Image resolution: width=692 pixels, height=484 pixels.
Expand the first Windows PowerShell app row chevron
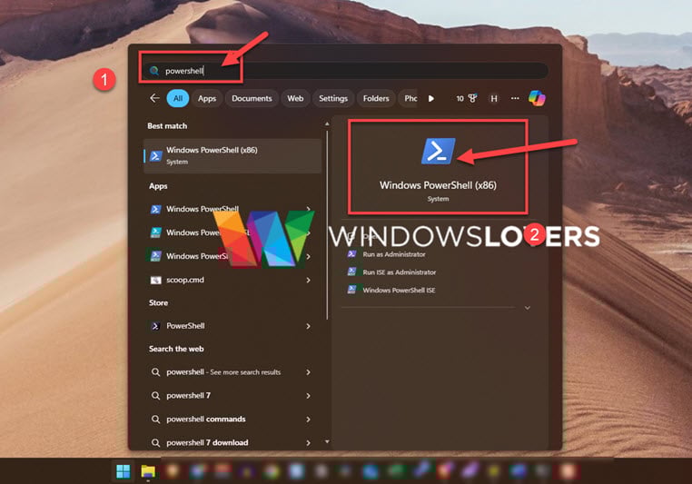[x=308, y=209]
